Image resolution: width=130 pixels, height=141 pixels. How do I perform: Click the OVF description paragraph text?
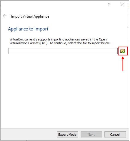[x=60, y=41]
